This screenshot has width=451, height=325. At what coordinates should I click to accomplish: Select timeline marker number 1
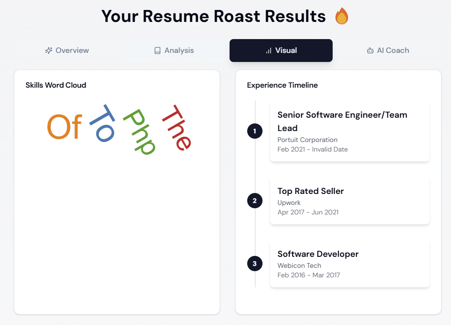[x=255, y=131]
